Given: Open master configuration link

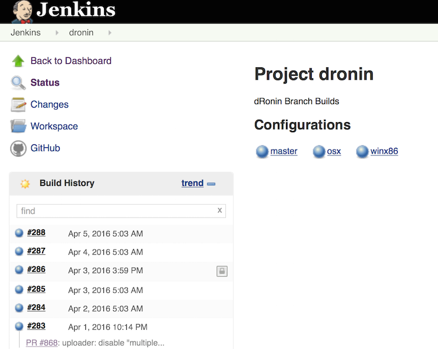Looking at the screenshot, I should [x=284, y=151].
